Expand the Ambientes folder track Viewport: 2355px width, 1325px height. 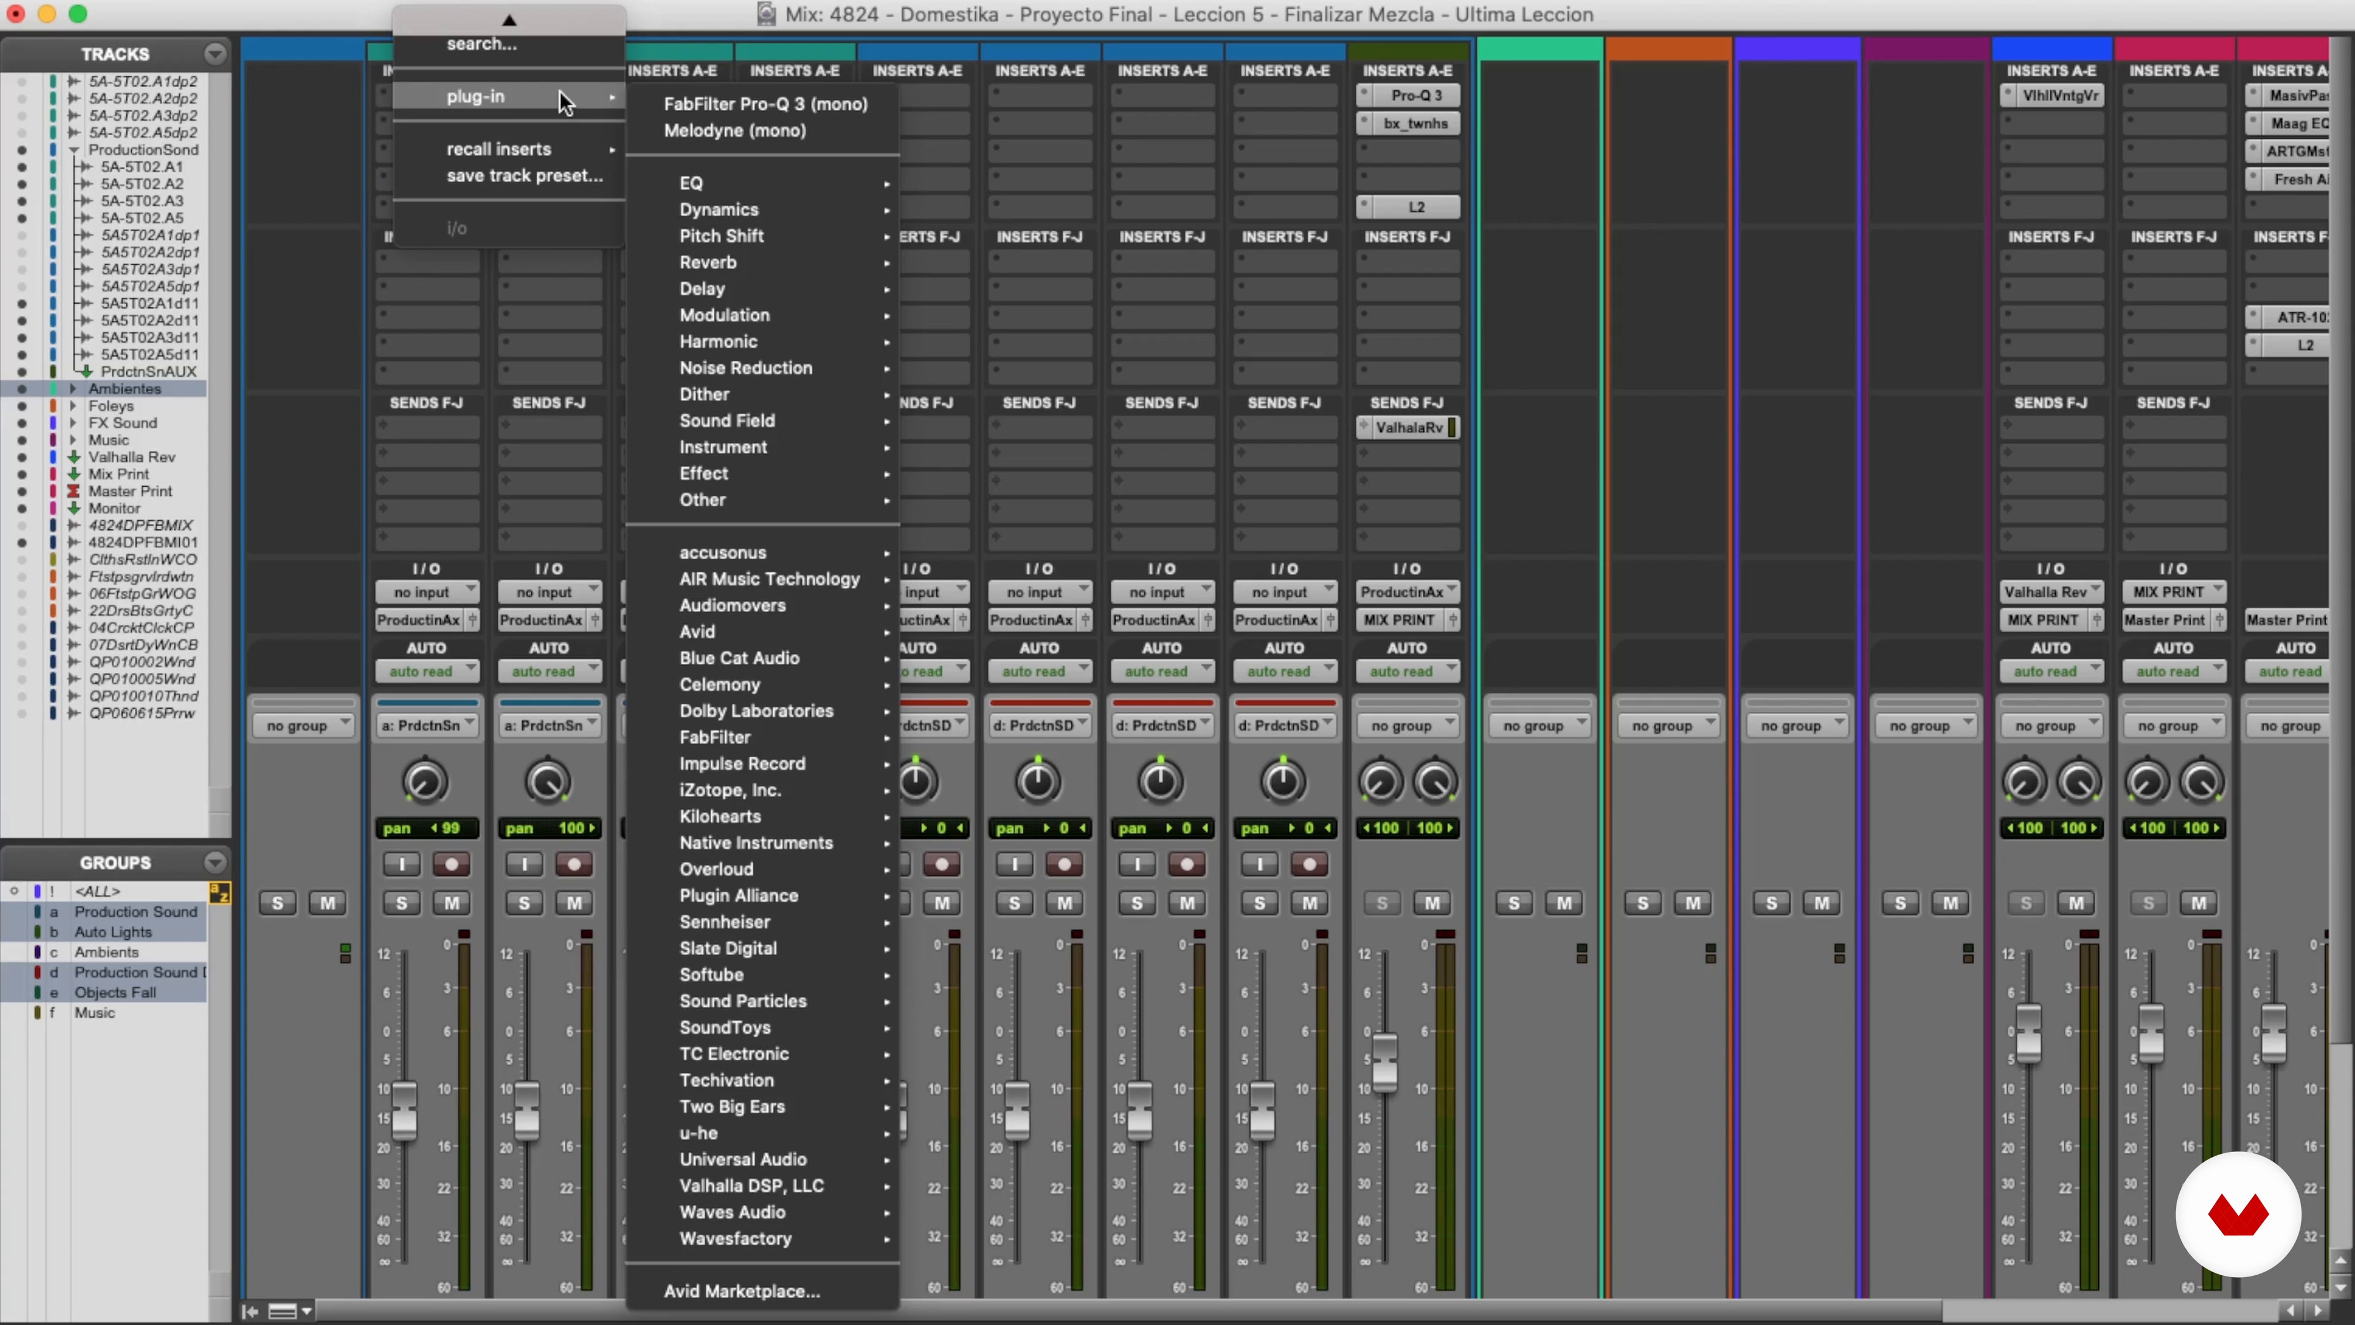(x=73, y=389)
